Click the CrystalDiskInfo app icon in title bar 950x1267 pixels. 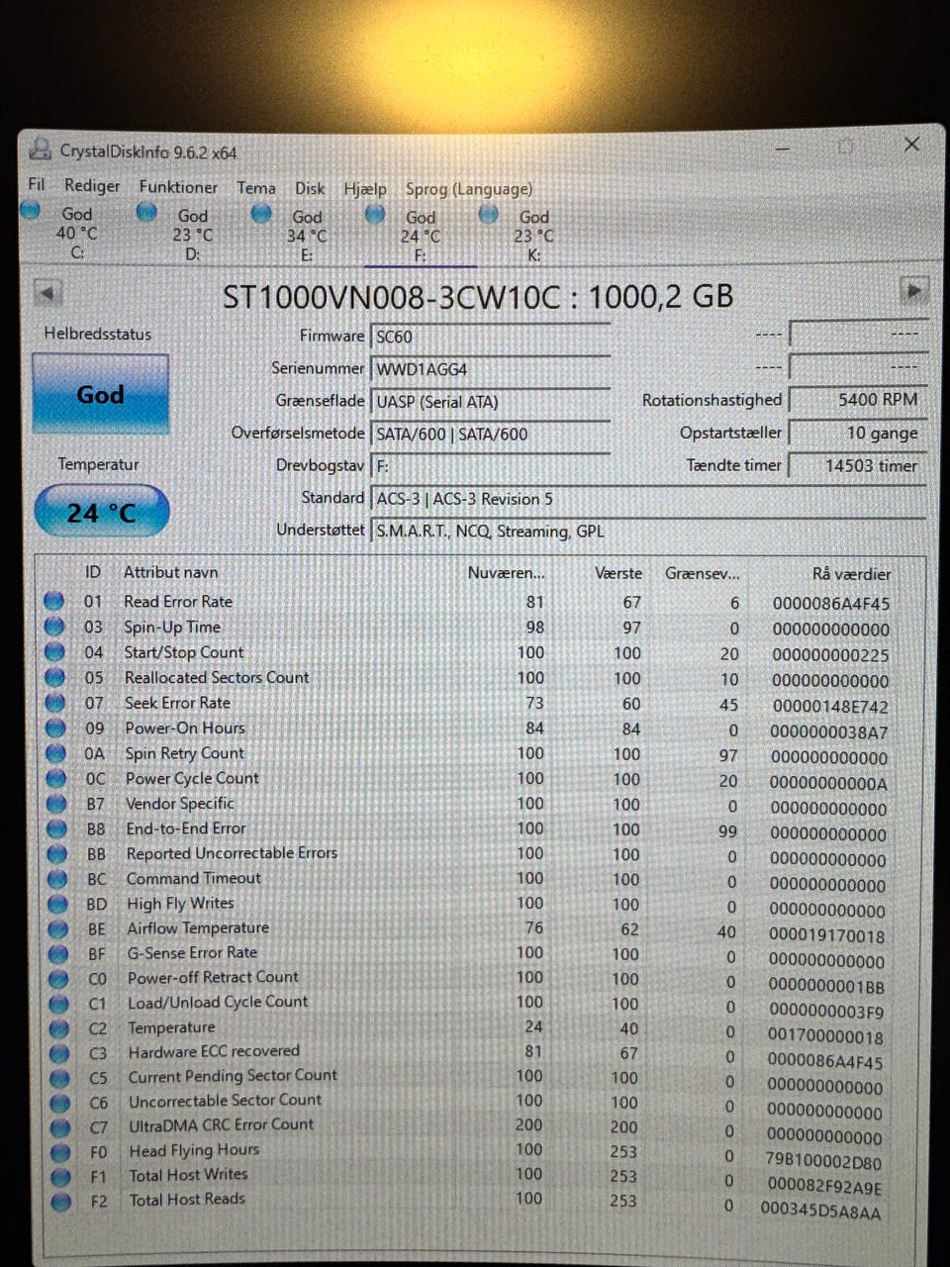pyautogui.click(x=41, y=150)
